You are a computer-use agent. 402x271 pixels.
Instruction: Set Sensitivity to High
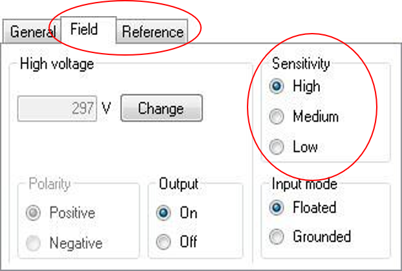point(277,86)
